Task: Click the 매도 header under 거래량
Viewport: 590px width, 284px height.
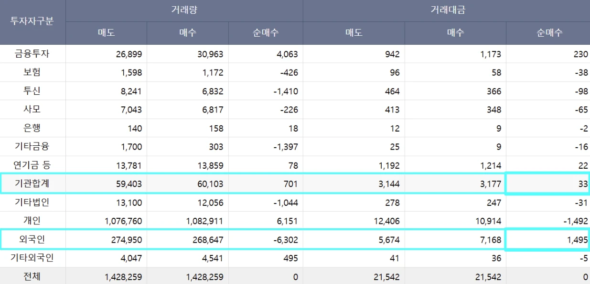Action: [x=106, y=33]
